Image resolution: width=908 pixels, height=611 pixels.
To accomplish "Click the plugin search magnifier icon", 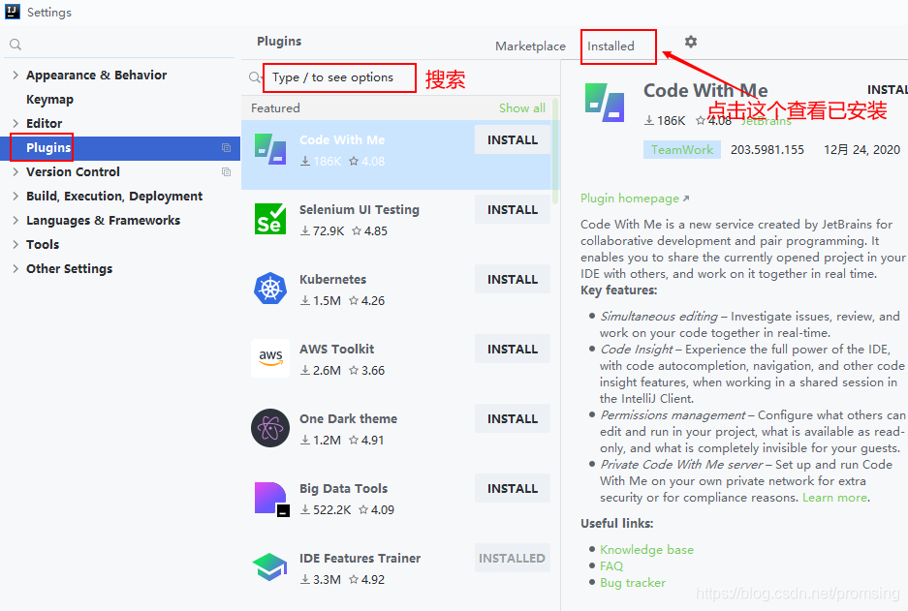I will (255, 76).
